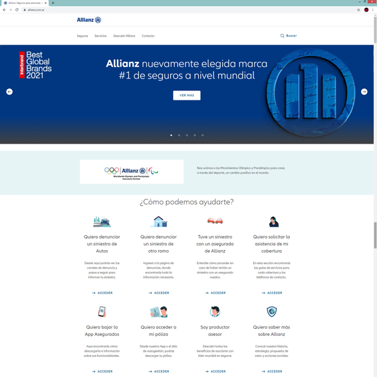The image size is (377, 377).
Task: Click the smartphone App Asegurados icon
Action: [102, 312]
